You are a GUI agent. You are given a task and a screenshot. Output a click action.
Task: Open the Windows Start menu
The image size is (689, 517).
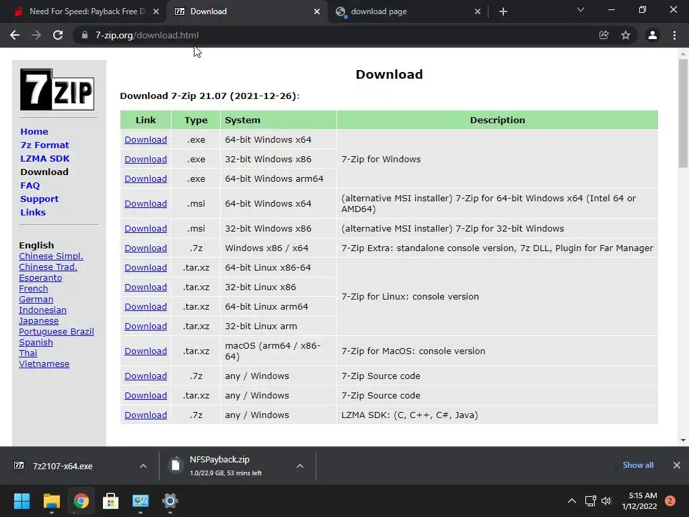[22, 501]
